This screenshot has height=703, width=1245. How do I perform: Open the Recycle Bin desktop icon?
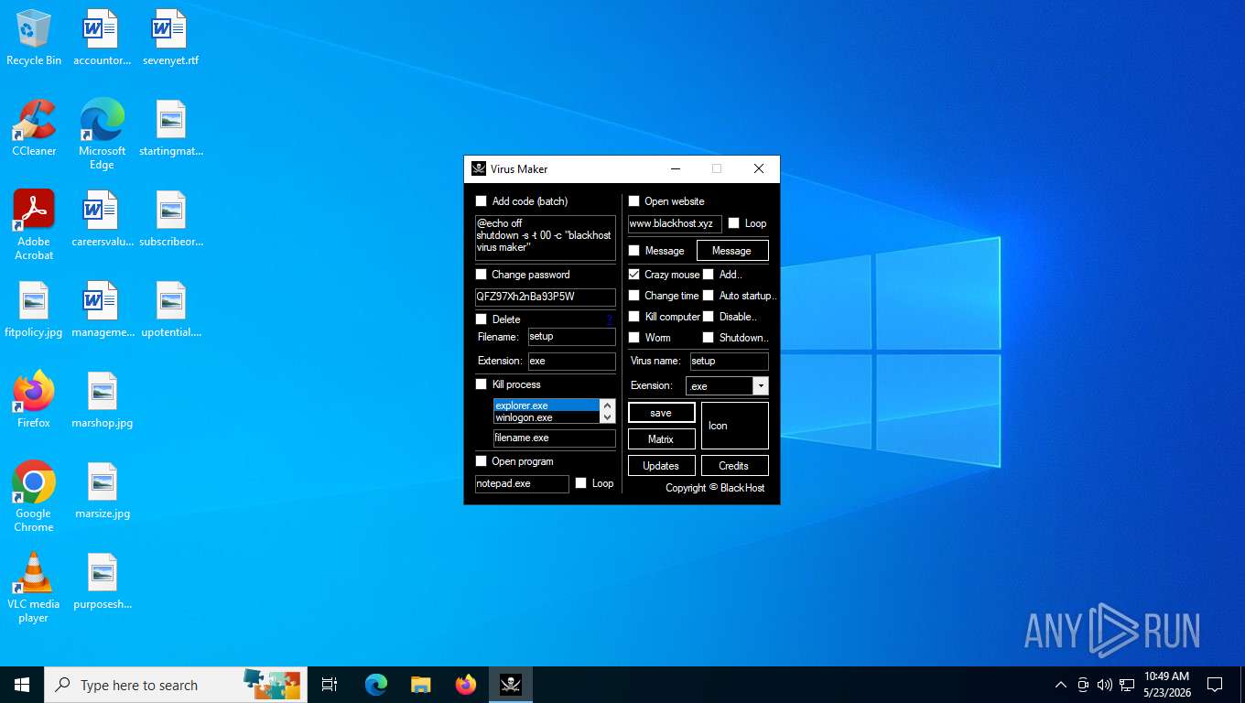34,38
